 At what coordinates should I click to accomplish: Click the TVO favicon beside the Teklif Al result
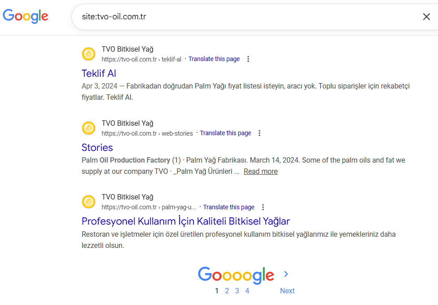click(x=89, y=54)
